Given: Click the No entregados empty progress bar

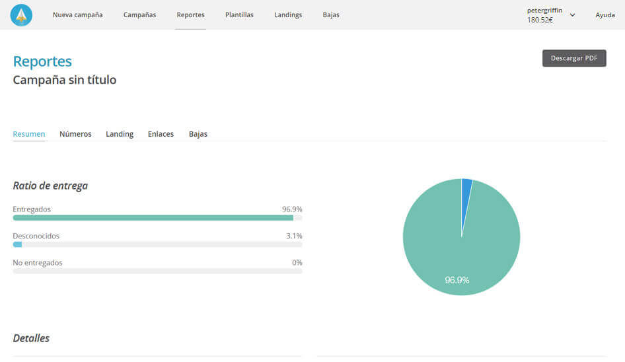Looking at the screenshot, I should [157, 271].
